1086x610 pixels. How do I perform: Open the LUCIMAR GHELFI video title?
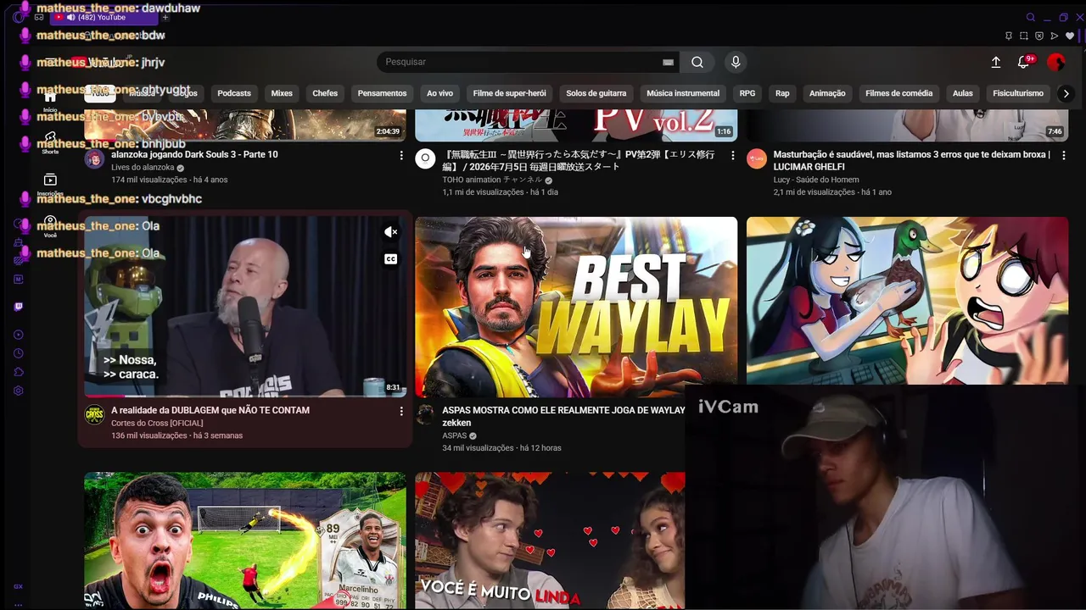[912, 160]
